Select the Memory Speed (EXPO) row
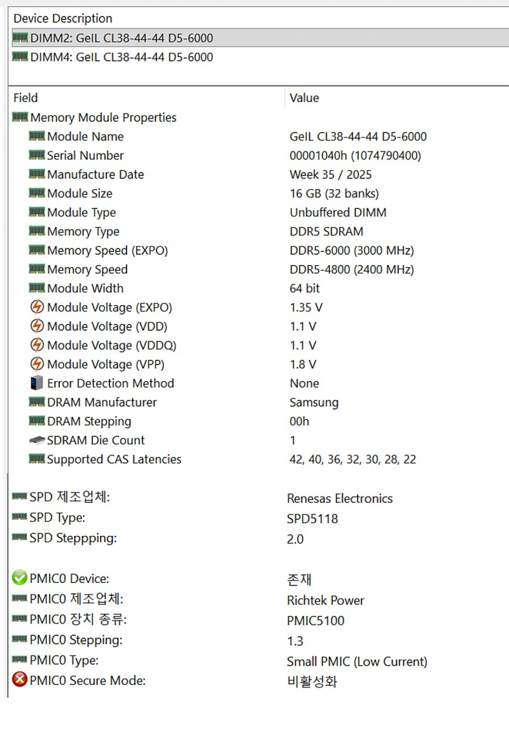 point(107,251)
